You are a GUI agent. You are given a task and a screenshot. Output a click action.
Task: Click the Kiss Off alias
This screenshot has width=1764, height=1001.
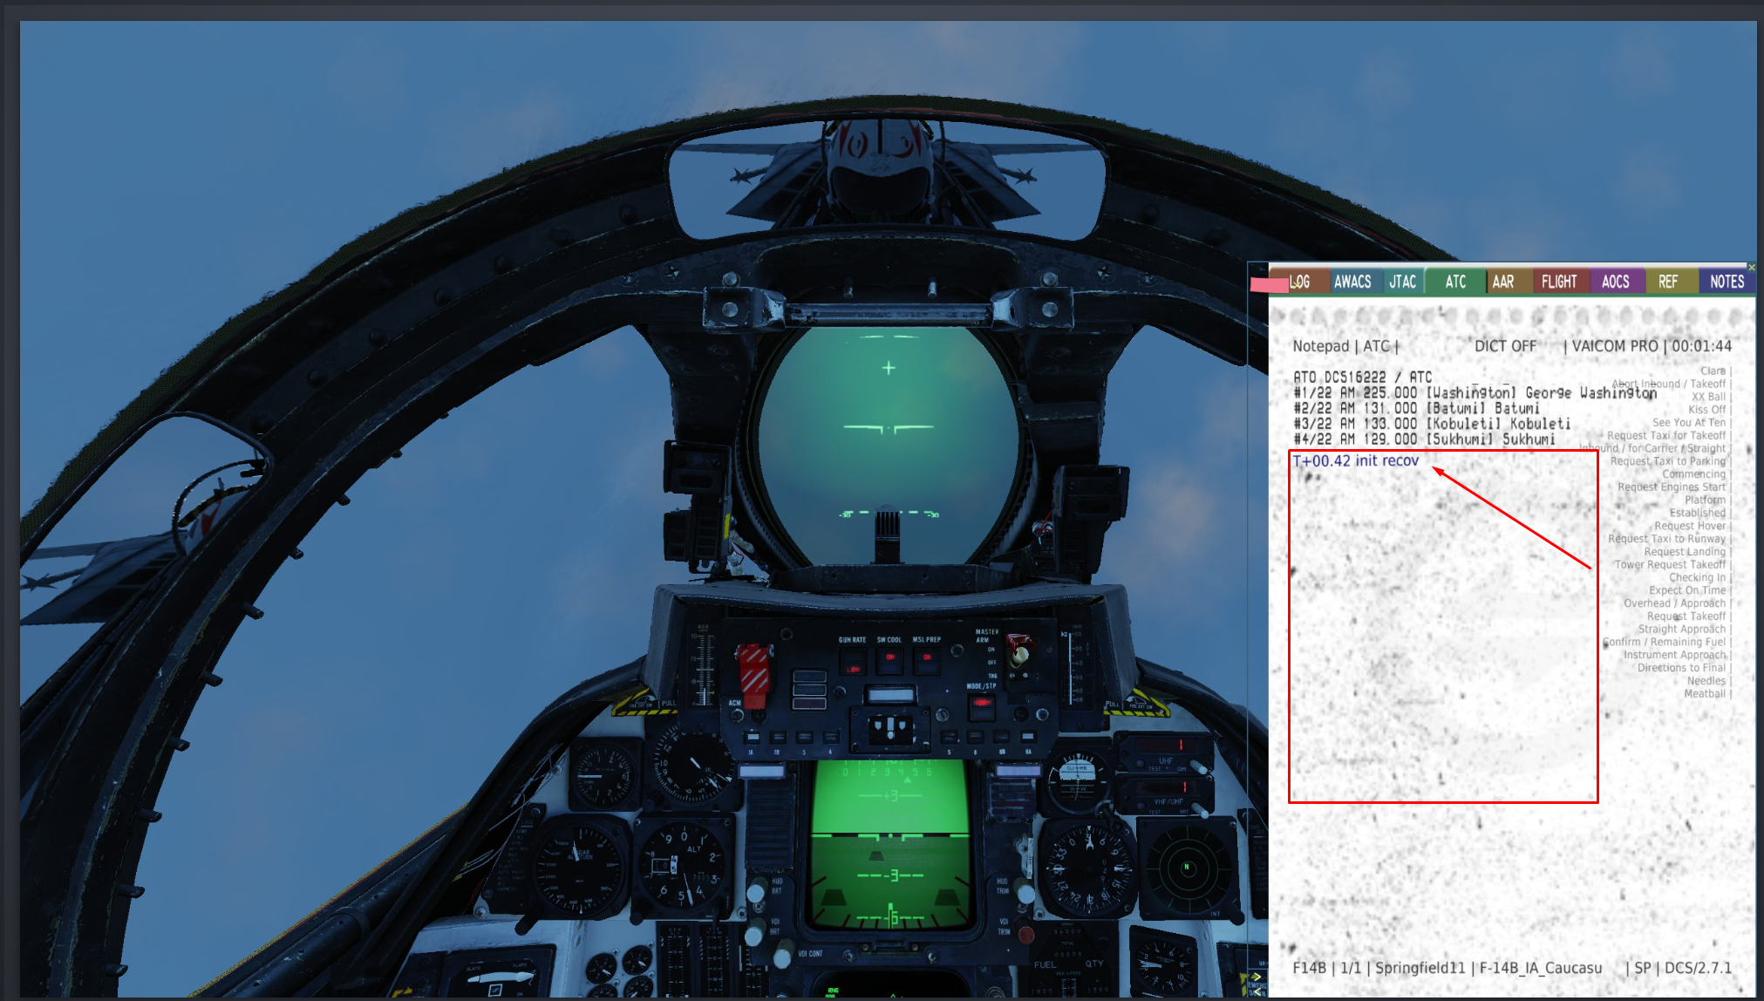coord(1707,410)
